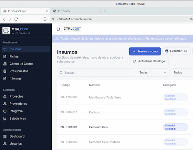Focus the Buscar search field

(x=96, y=73)
